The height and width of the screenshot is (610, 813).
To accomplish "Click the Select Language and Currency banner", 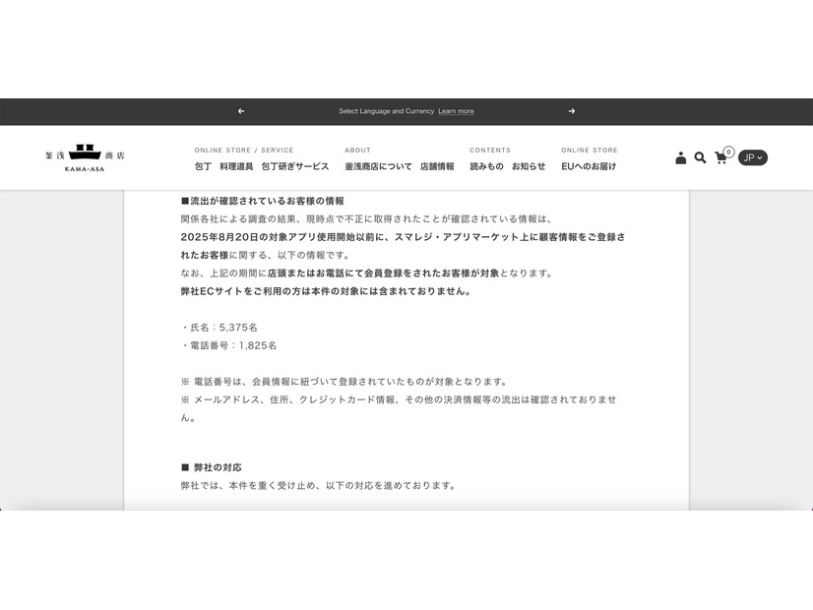I will point(384,111).
